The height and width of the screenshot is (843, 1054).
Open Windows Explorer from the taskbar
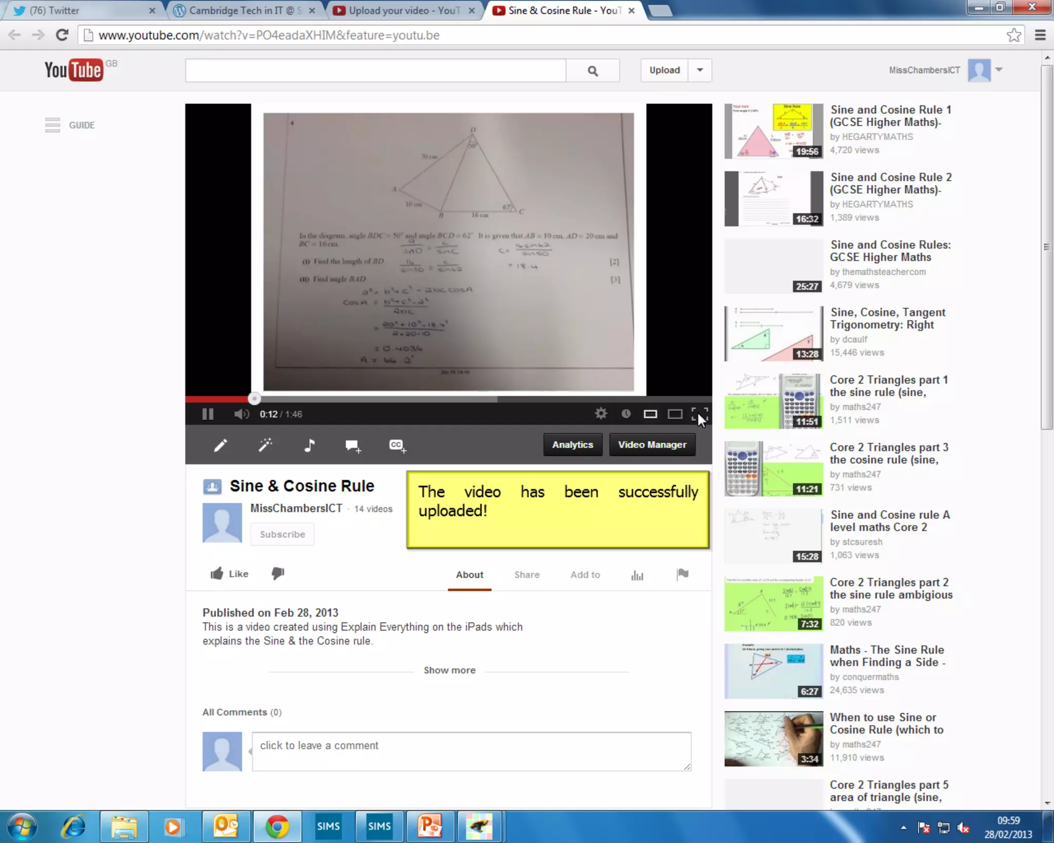click(x=124, y=827)
